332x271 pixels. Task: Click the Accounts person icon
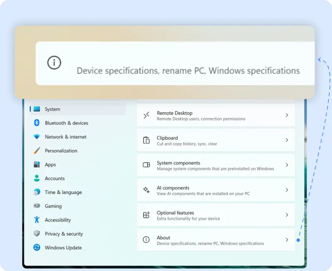point(37,178)
